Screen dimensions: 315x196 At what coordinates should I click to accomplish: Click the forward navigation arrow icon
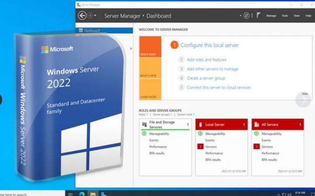[x=90, y=15]
